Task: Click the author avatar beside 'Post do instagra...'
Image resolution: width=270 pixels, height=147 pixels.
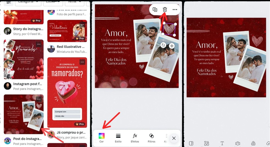Action: [x=8, y=141]
